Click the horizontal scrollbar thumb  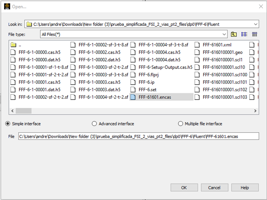click(23, 111)
